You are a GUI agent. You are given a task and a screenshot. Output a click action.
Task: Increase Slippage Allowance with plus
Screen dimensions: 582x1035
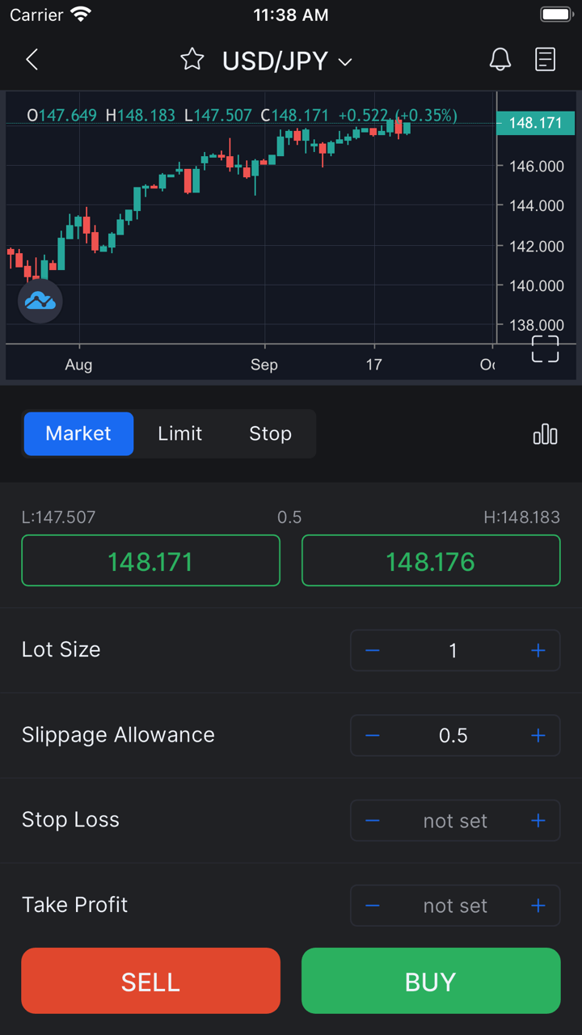point(538,736)
